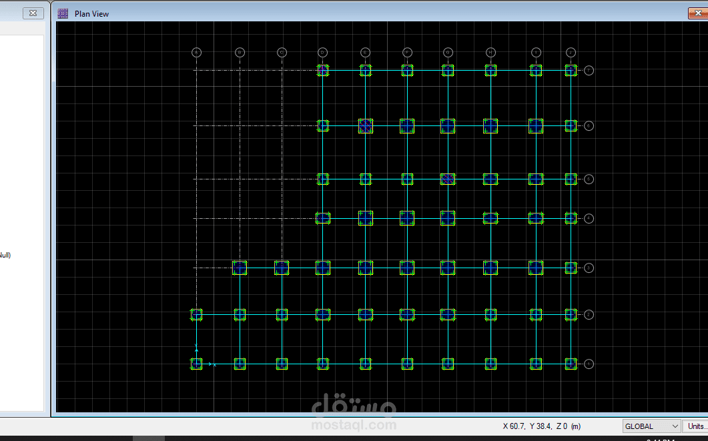
Task: Select the hatched column at grid G-5
Action: tap(448, 179)
